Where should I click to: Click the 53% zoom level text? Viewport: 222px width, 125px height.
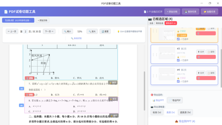(80, 31)
